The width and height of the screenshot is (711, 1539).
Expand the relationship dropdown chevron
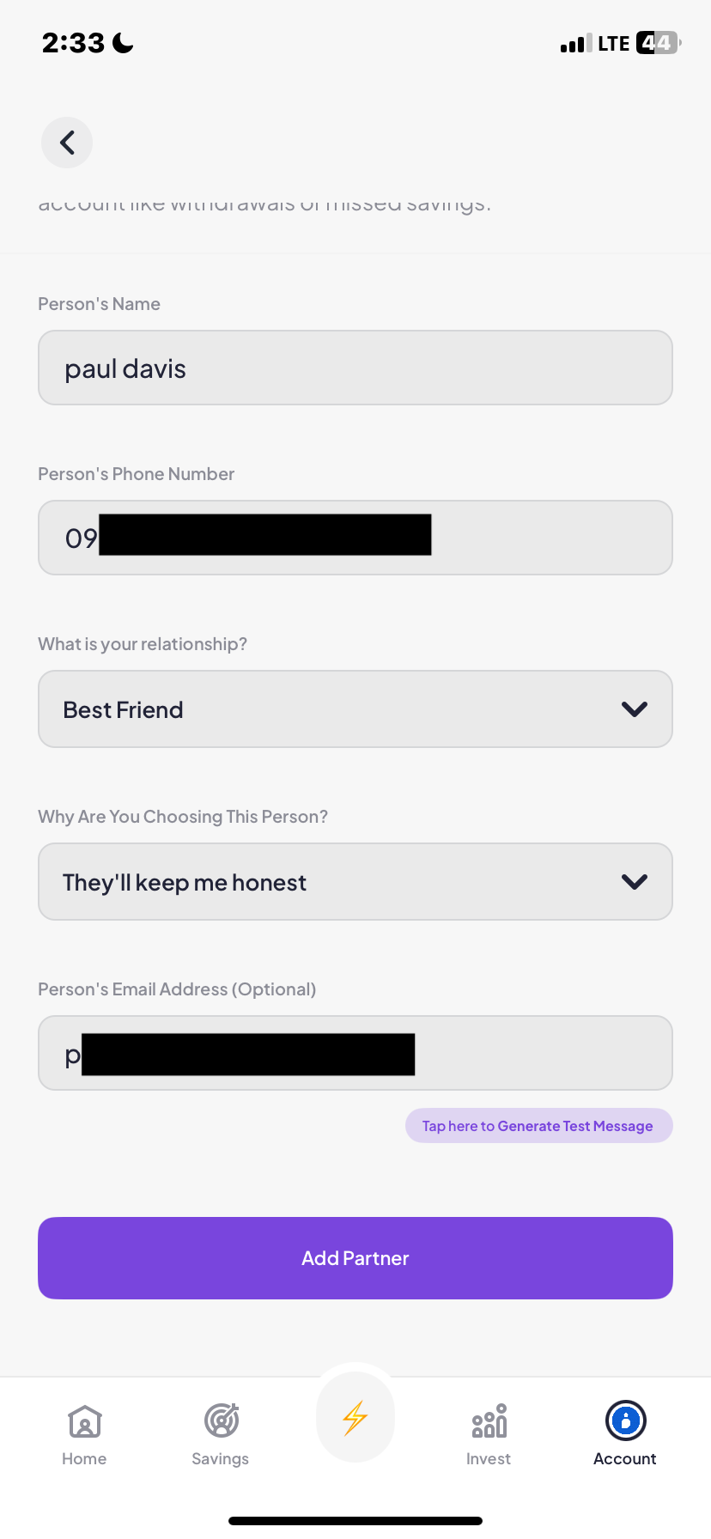pyautogui.click(x=635, y=709)
